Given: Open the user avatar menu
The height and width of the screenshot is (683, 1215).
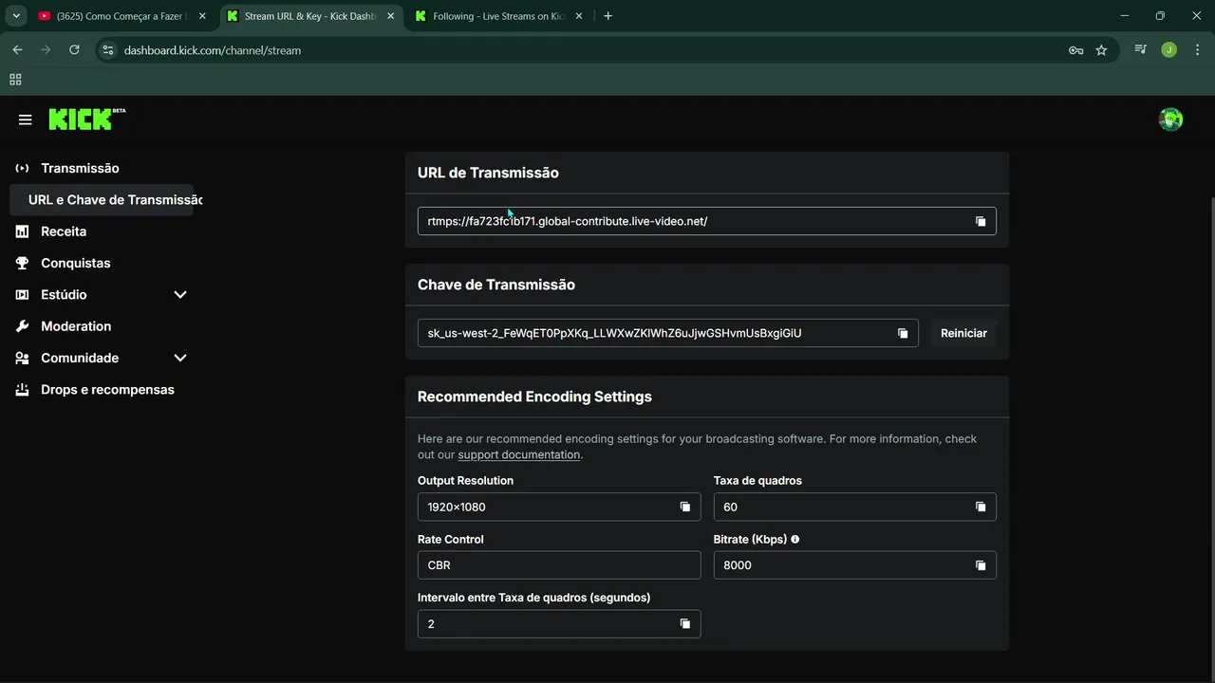Looking at the screenshot, I should 1170,120.
